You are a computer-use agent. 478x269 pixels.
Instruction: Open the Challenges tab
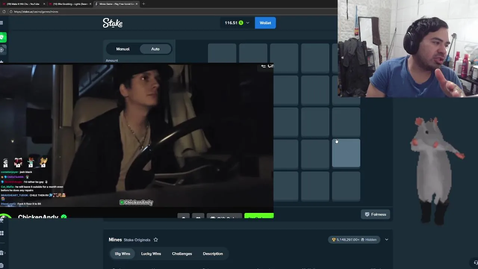tap(182, 254)
